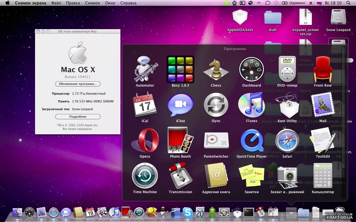
Task: Open the Front Row red chair icon
Action: click(323, 69)
